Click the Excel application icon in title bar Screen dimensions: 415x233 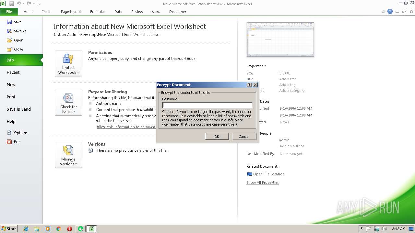pos(3,4)
